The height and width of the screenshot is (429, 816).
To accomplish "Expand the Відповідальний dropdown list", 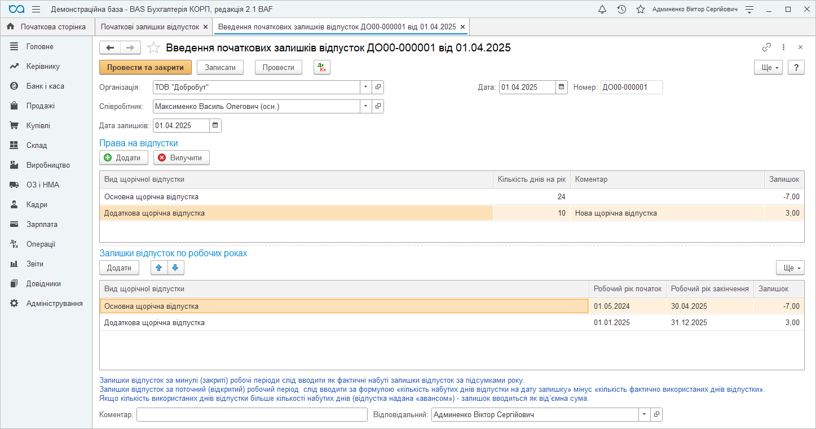I will pos(644,414).
